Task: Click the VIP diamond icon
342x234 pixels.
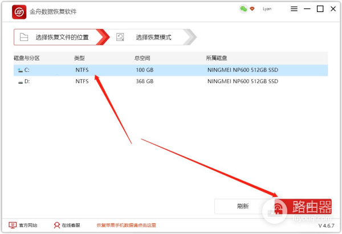Action: pos(252,9)
